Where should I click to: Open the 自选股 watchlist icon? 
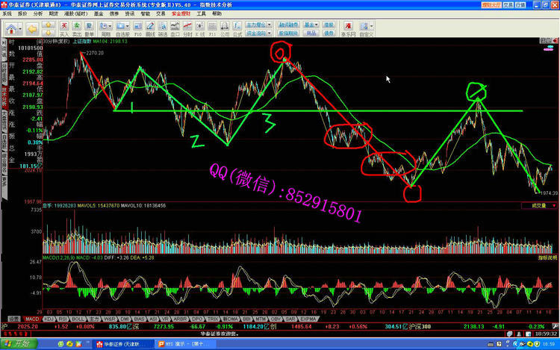[x=122, y=28]
